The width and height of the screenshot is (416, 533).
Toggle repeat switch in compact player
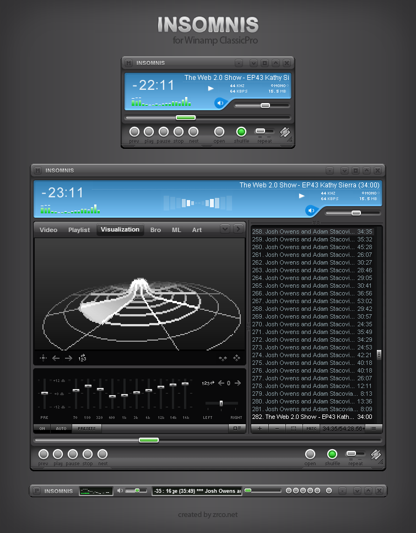click(x=264, y=131)
